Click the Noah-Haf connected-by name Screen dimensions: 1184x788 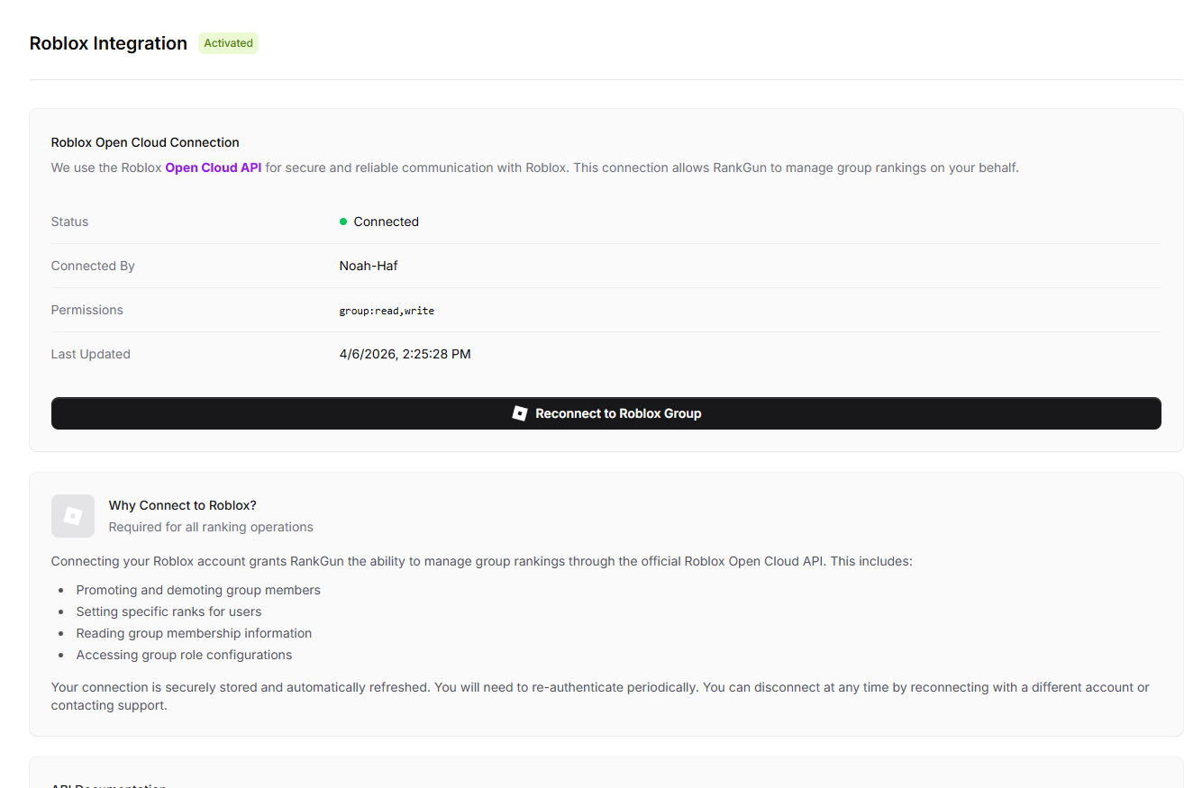point(369,266)
